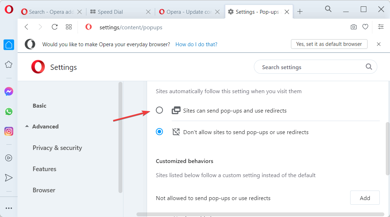The height and width of the screenshot is (217, 390).
Task: Add page to bookmarks heart icon
Action: click(x=365, y=26)
